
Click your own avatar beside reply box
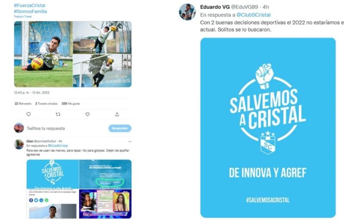(x=19, y=128)
